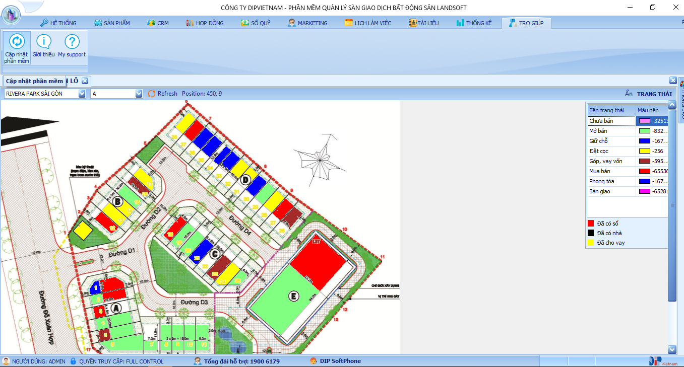Click the yellow color swatch for Đặt cọc

point(644,151)
